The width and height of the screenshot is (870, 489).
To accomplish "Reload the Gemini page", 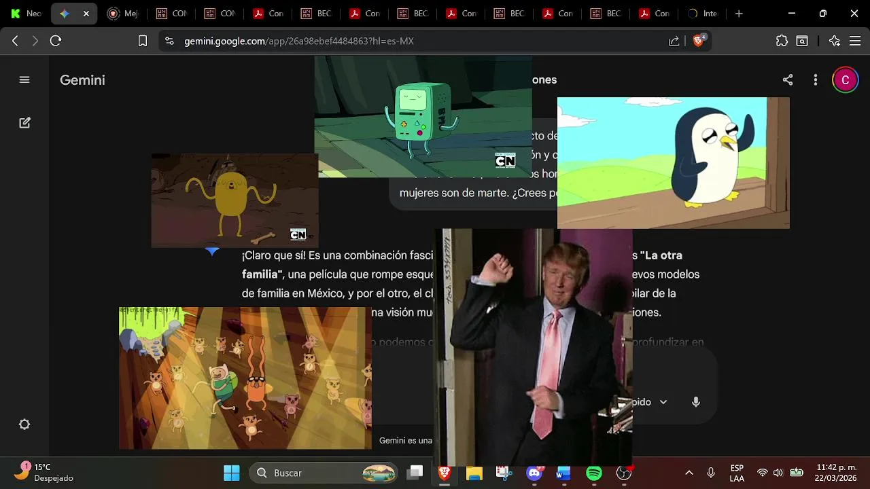I will (x=56, y=41).
